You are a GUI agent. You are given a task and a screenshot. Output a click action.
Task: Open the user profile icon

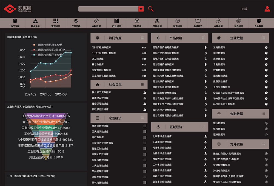267,9
